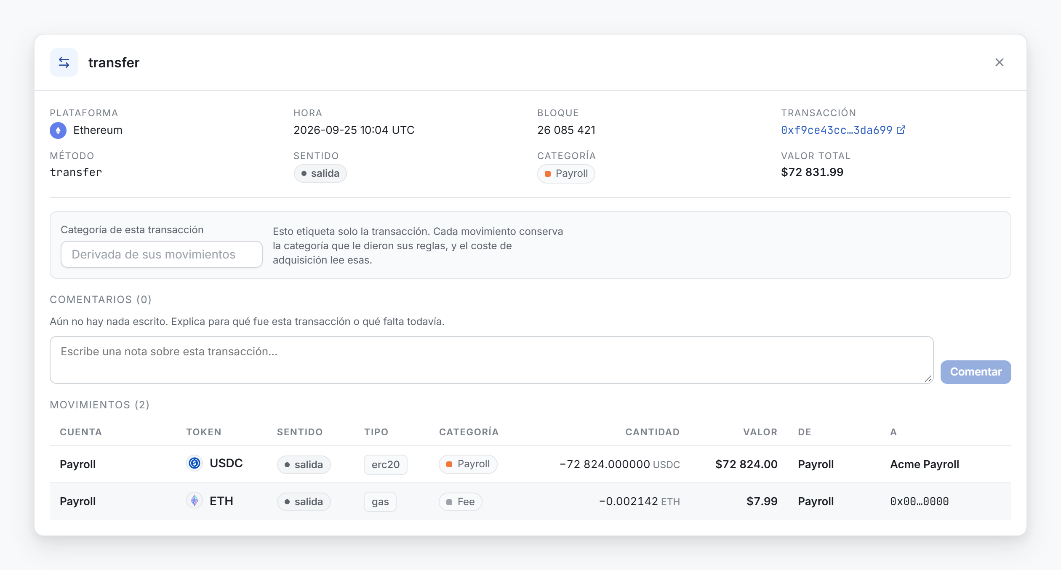Click the −72 824.000000 USDC quantity
1061x570 pixels.
tap(620, 464)
